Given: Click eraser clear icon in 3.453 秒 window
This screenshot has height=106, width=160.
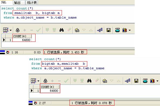Looking at the screenshot, I should click(x=69, y=30).
